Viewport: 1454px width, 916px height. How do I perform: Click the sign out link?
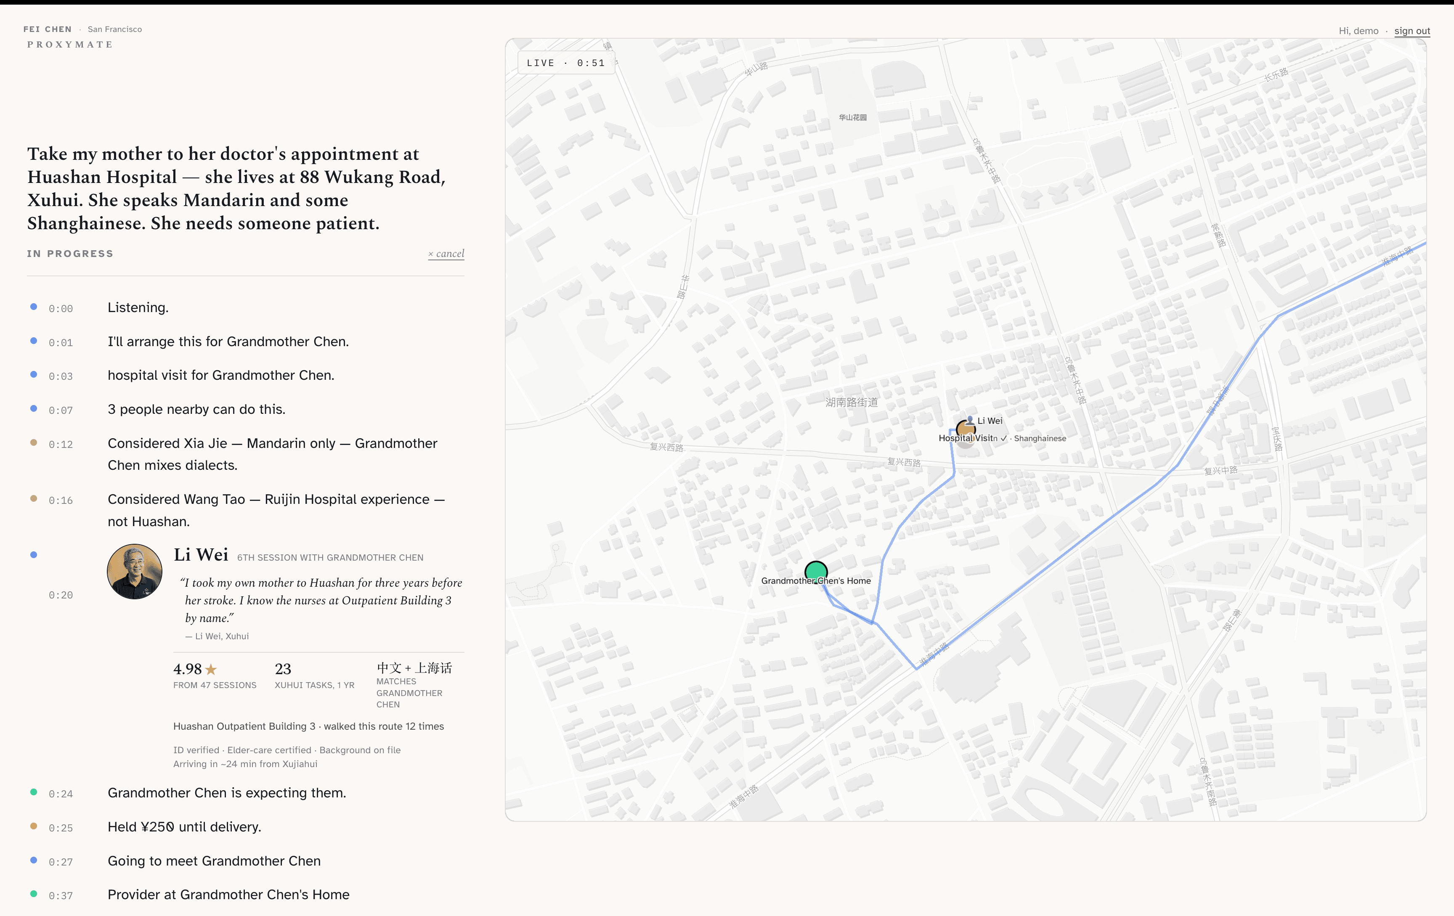pos(1412,31)
